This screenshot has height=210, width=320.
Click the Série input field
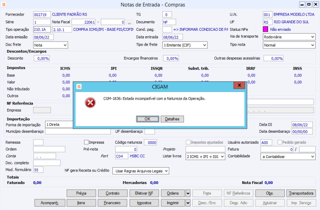tap(42, 22)
